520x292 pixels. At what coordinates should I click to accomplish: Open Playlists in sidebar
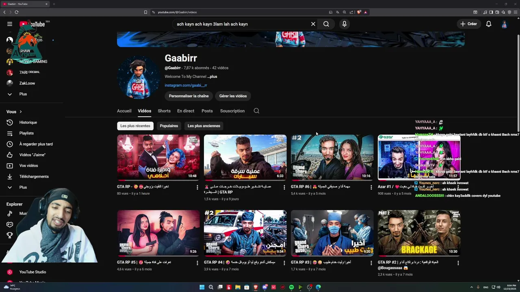point(32,133)
